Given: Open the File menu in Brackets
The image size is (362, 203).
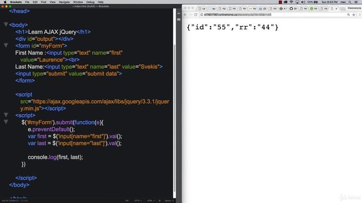Looking at the screenshot, I should pos(27,2).
